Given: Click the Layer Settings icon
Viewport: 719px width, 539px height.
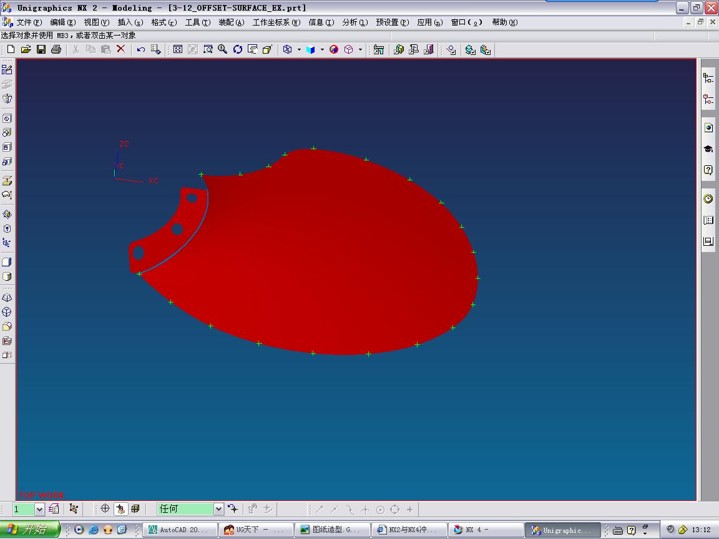Looking at the screenshot, I should (x=54, y=509).
